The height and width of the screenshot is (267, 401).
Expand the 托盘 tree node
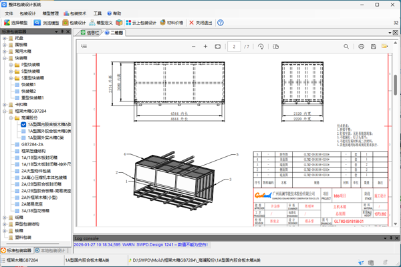coord(5,39)
